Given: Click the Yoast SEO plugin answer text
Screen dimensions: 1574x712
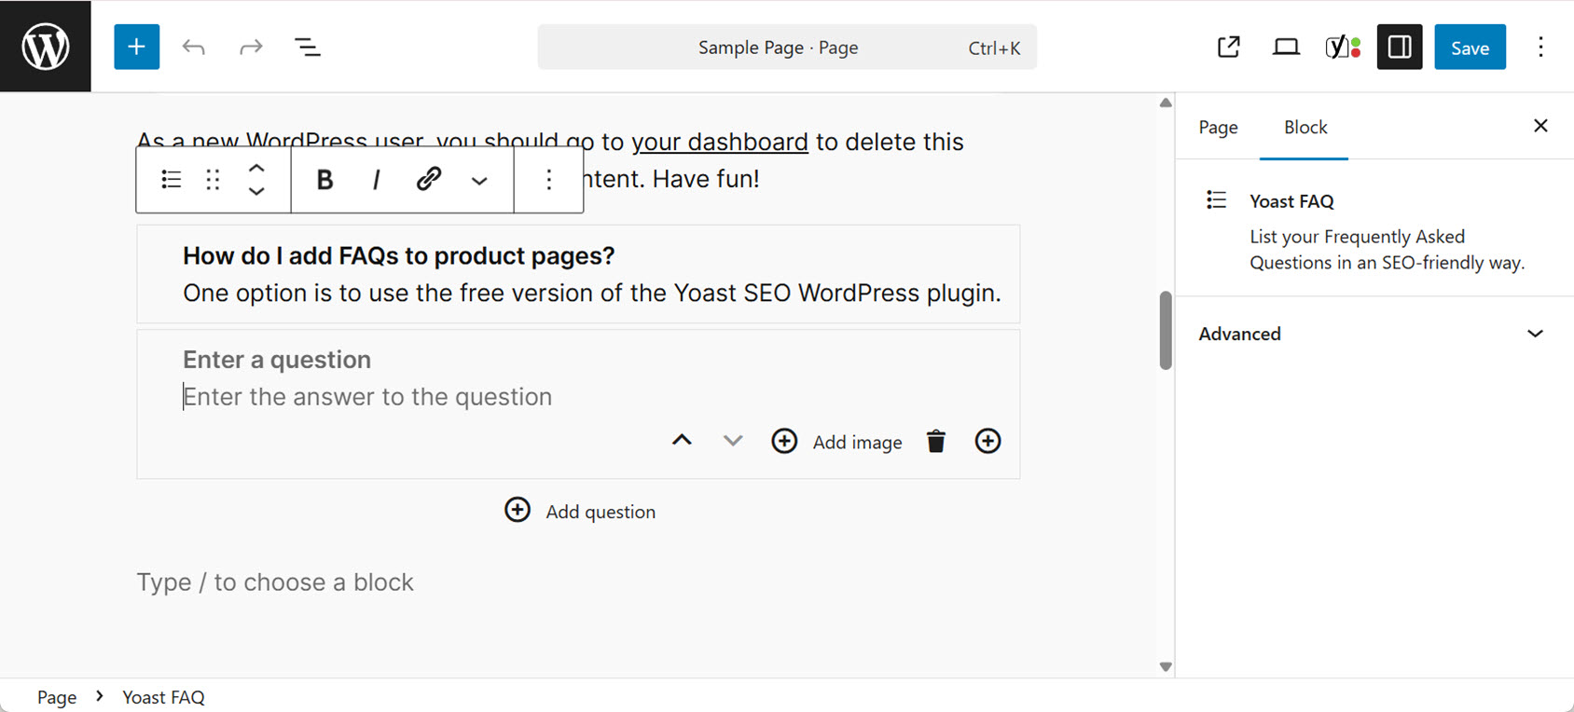Looking at the screenshot, I should (592, 293).
